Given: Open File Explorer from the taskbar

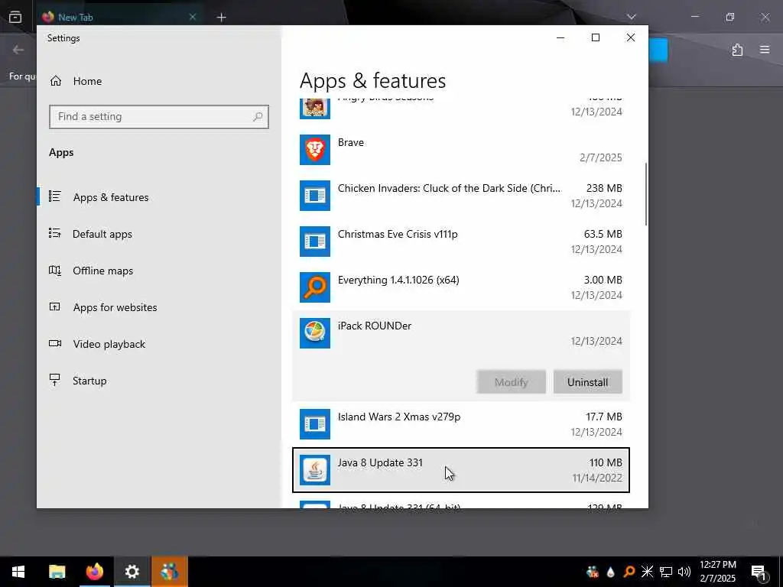Looking at the screenshot, I should click(x=57, y=572).
